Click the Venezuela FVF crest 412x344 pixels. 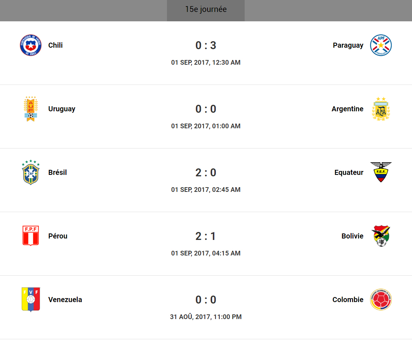pos(31,300)
